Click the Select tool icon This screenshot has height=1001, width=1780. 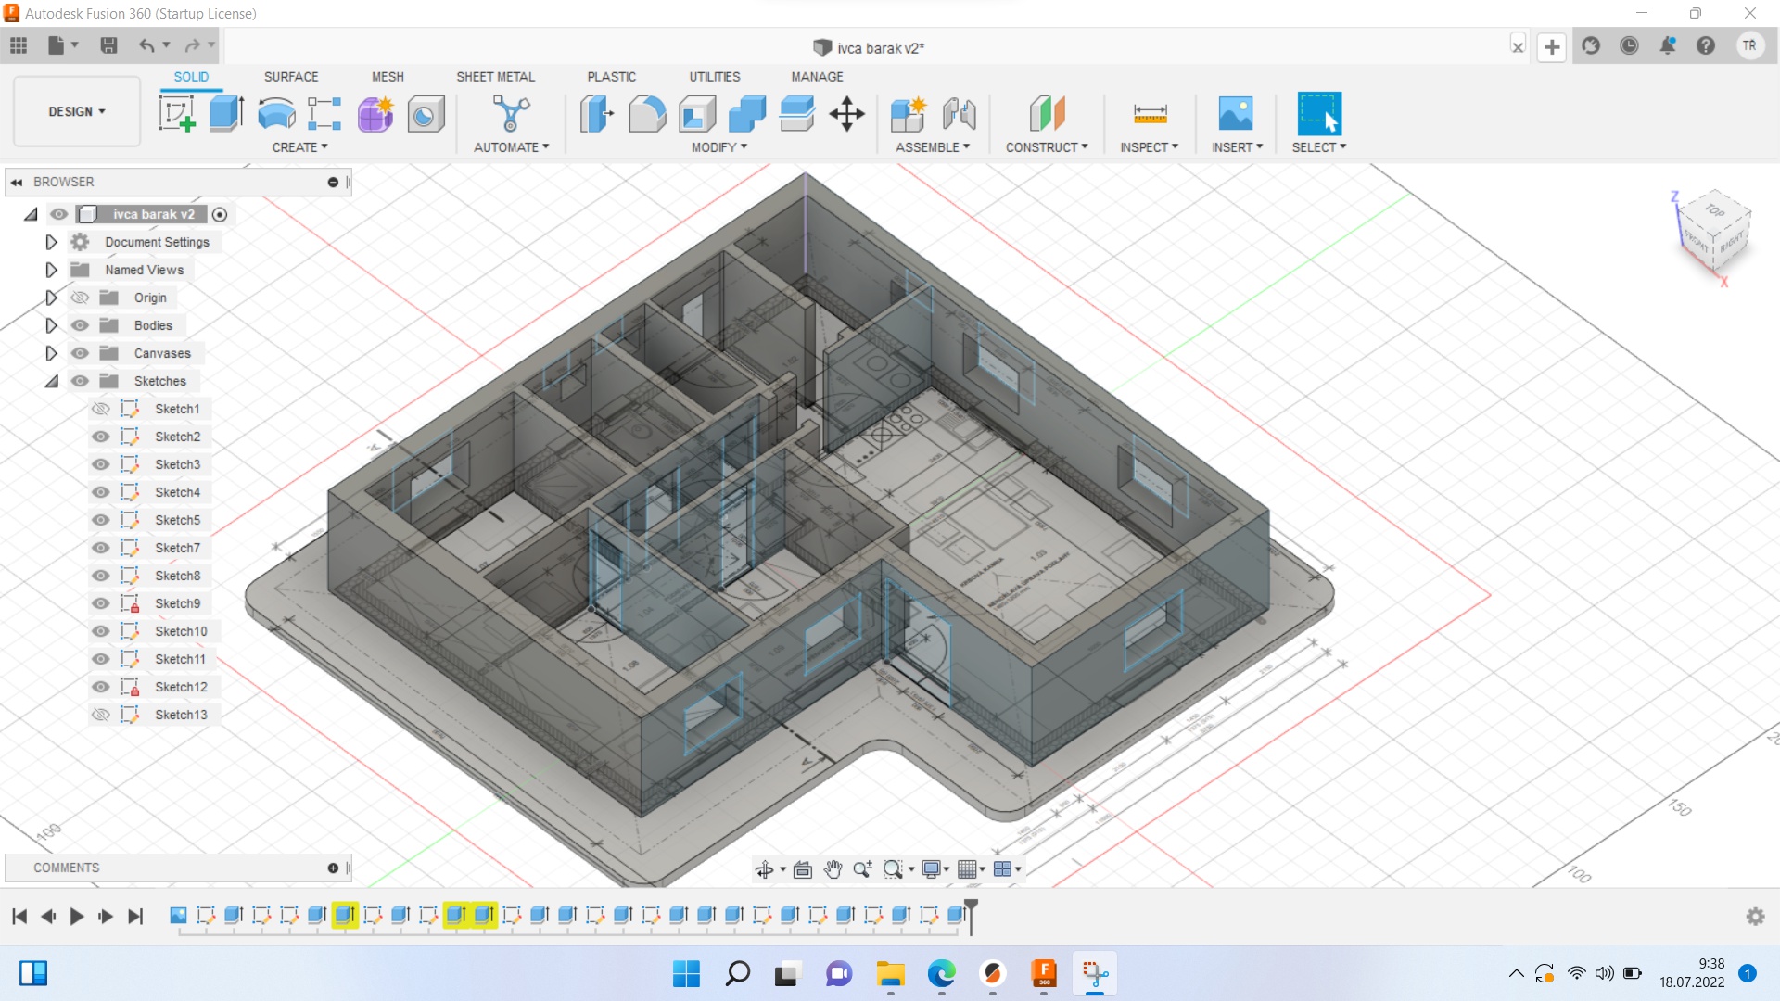[1319, 114]
